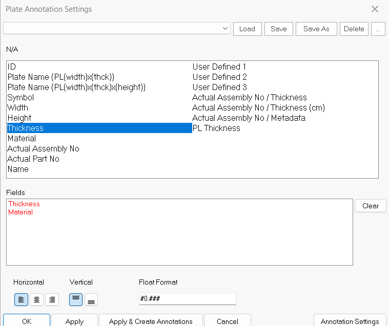
Task: Click the ellipsis more options button
Action: [378, 29]
